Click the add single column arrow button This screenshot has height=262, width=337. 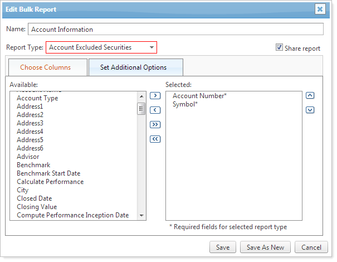(x=155, y=96)
